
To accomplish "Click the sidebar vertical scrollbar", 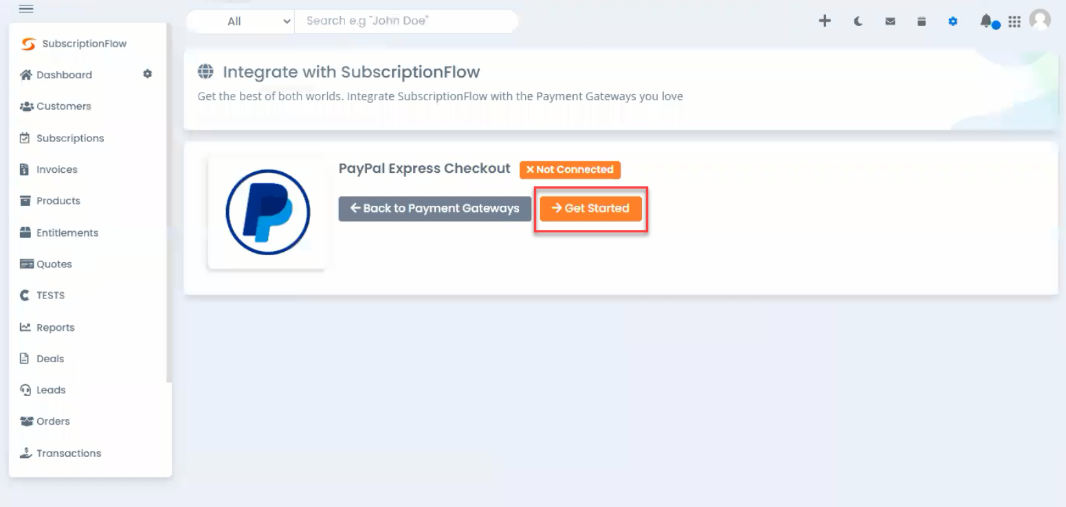I will tap(169, 202).
